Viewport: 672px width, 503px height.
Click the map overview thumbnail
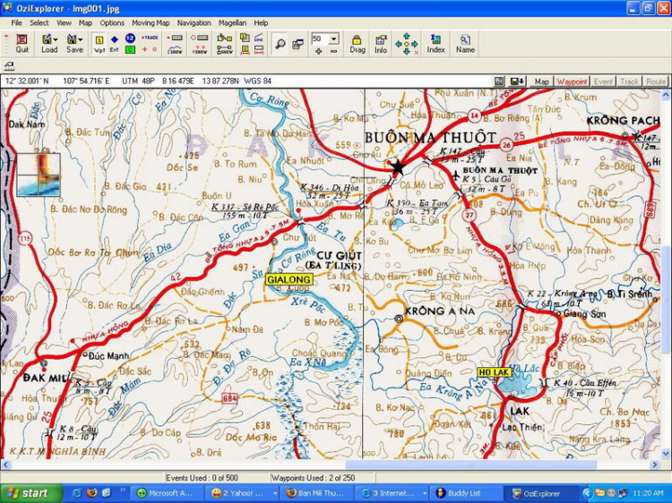pyautogui.click(x=39, y=175)
